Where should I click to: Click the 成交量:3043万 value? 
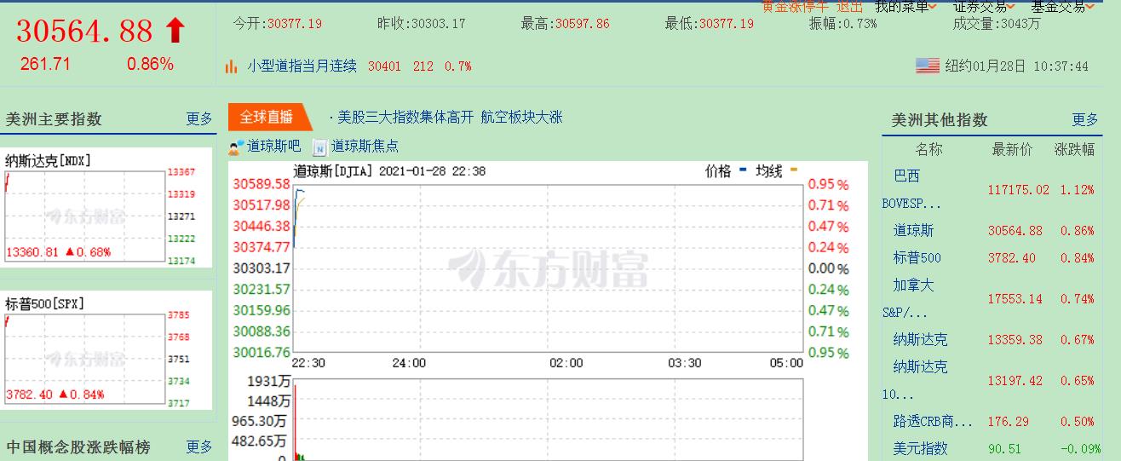pyautogui.click(x=997, y=24)
